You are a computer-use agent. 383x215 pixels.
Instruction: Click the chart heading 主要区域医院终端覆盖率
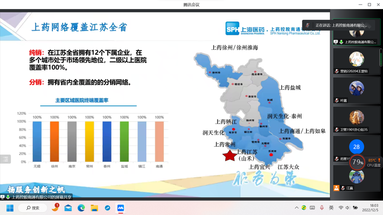(x=82, y=100)
